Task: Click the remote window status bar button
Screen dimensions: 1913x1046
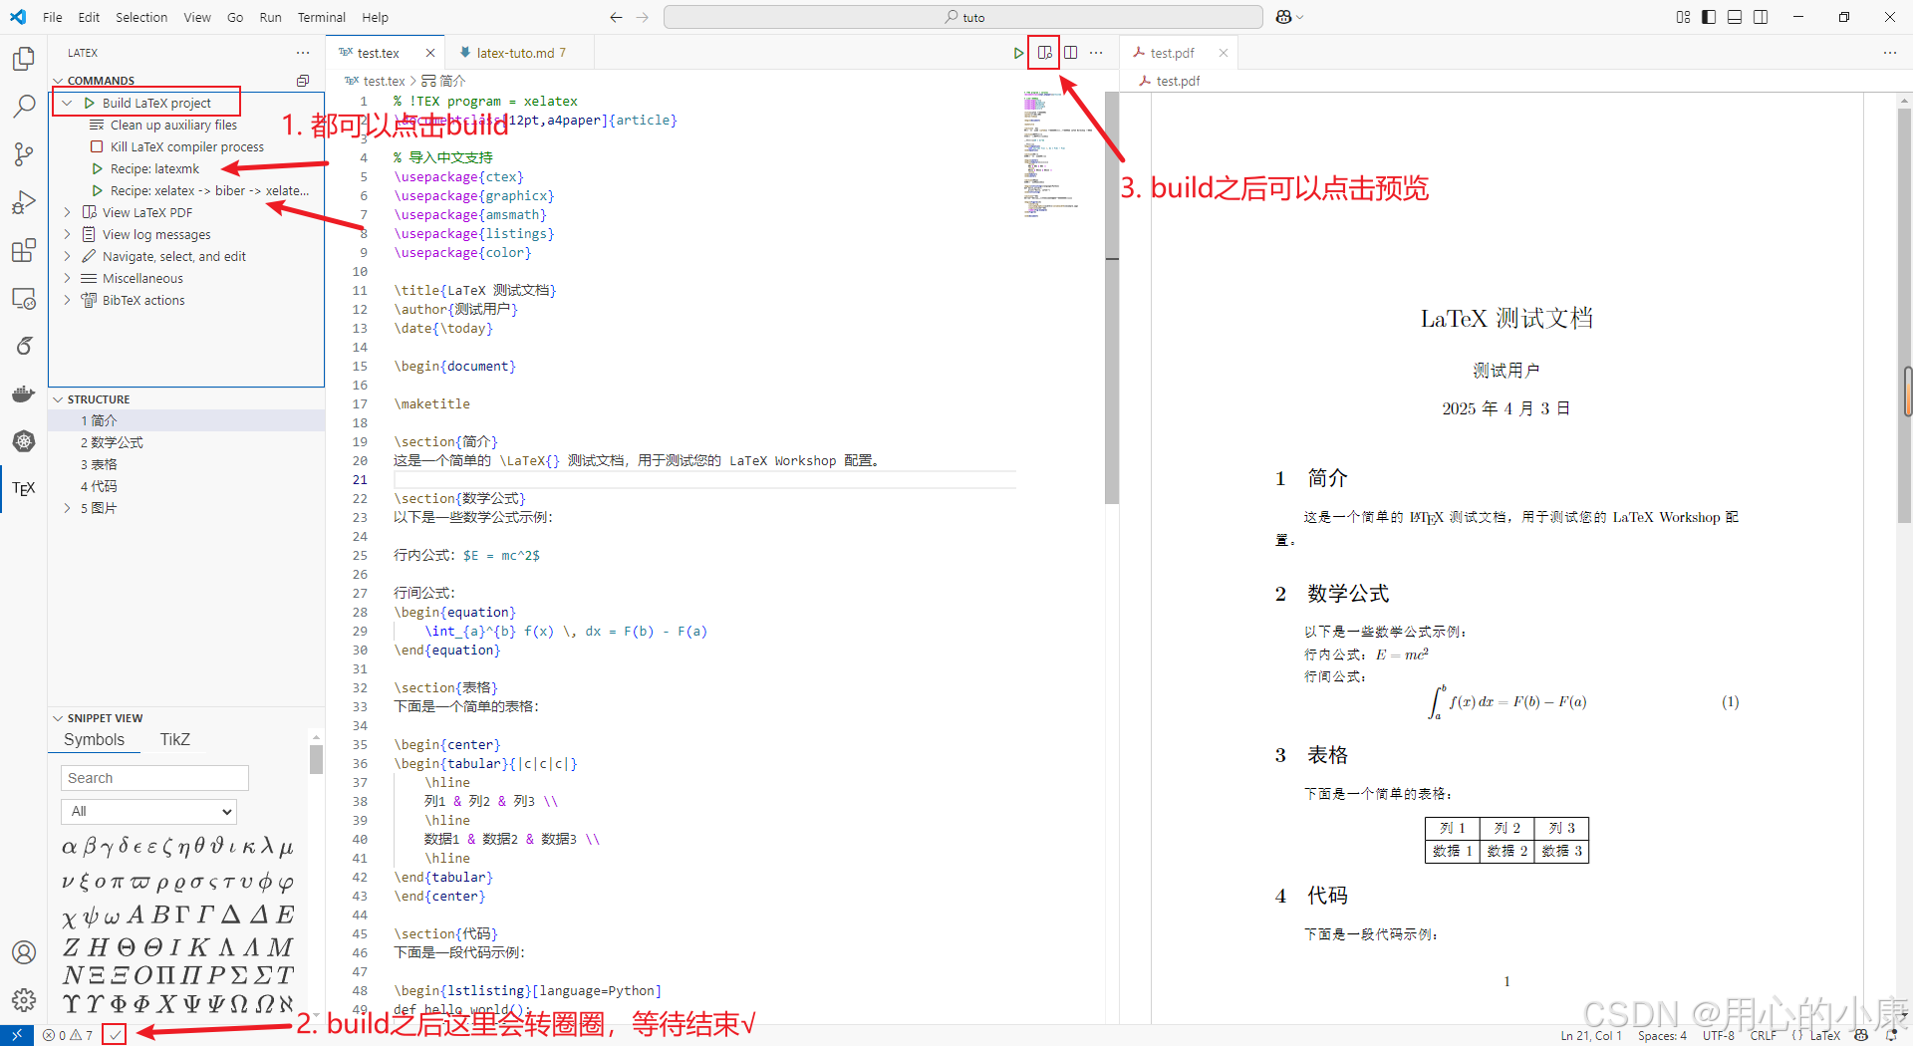Action: pyautogui.click(x=17, y=1035)
